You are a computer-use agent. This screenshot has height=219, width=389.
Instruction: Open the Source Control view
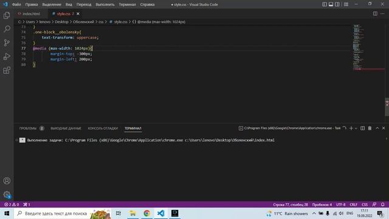7,43
